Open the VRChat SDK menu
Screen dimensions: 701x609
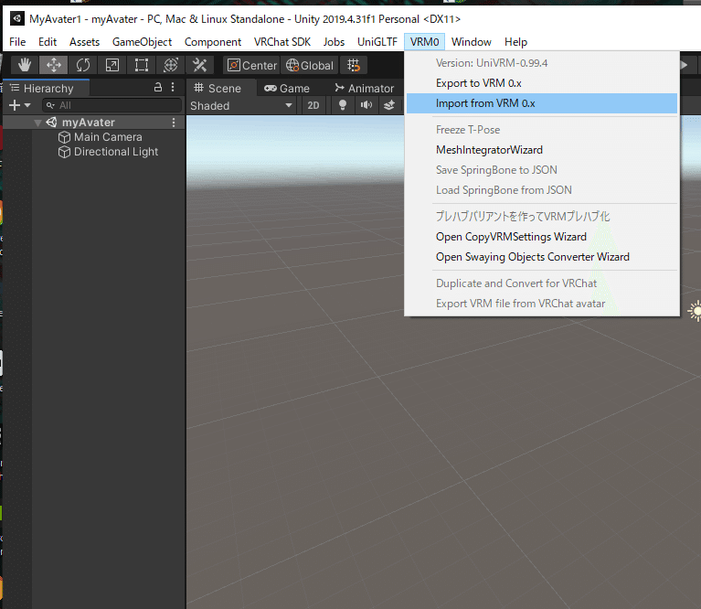[282, 41]
